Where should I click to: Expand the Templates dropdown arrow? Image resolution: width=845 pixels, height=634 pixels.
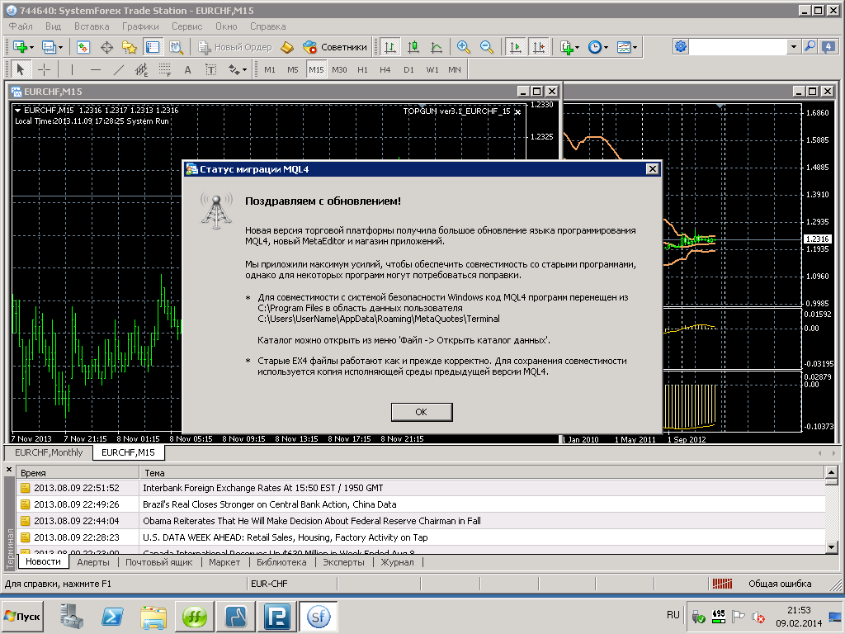pos(635,47)
